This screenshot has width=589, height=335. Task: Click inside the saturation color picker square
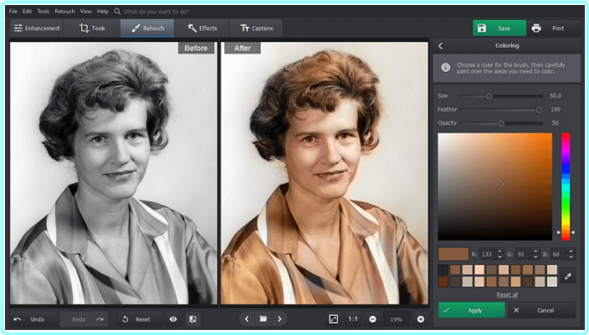coord(495,186)
